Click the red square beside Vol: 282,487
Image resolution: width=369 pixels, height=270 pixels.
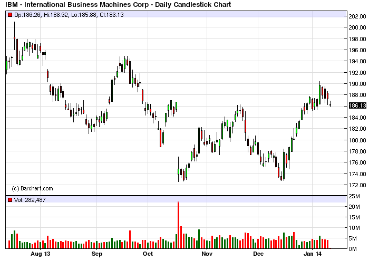pyautogui.click(x=10, y=200)
